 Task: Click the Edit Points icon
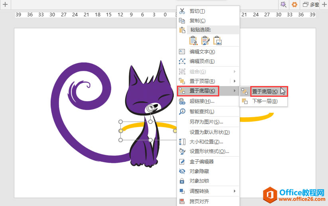click(x=182, y=61)
